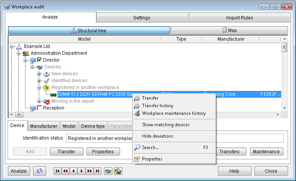Click the Close button at bottom right
The height and width of the screenshot is (181, 296).
tap(271, 171)
